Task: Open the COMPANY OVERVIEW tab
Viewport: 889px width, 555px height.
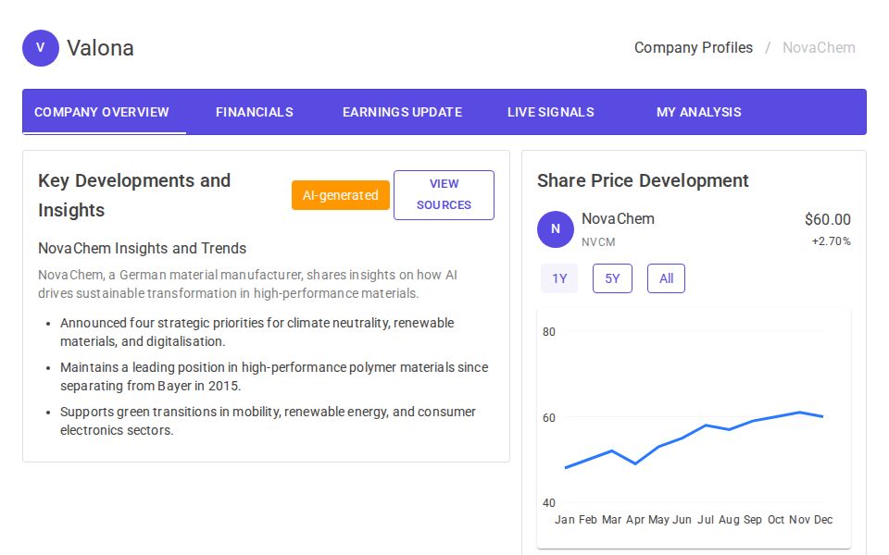Action: coord(101,112)
